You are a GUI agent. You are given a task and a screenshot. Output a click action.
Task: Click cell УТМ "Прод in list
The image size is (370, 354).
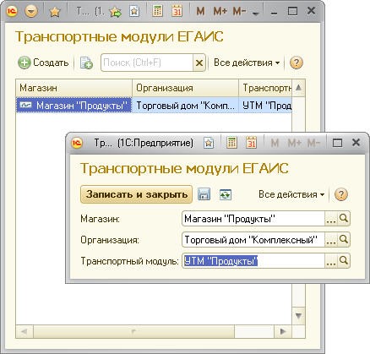265,106
